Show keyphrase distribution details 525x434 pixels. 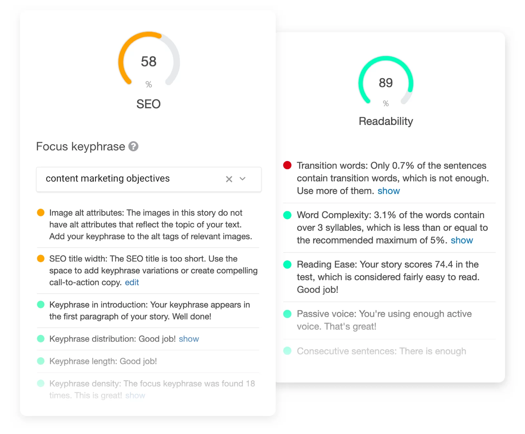tap(189, 339)
